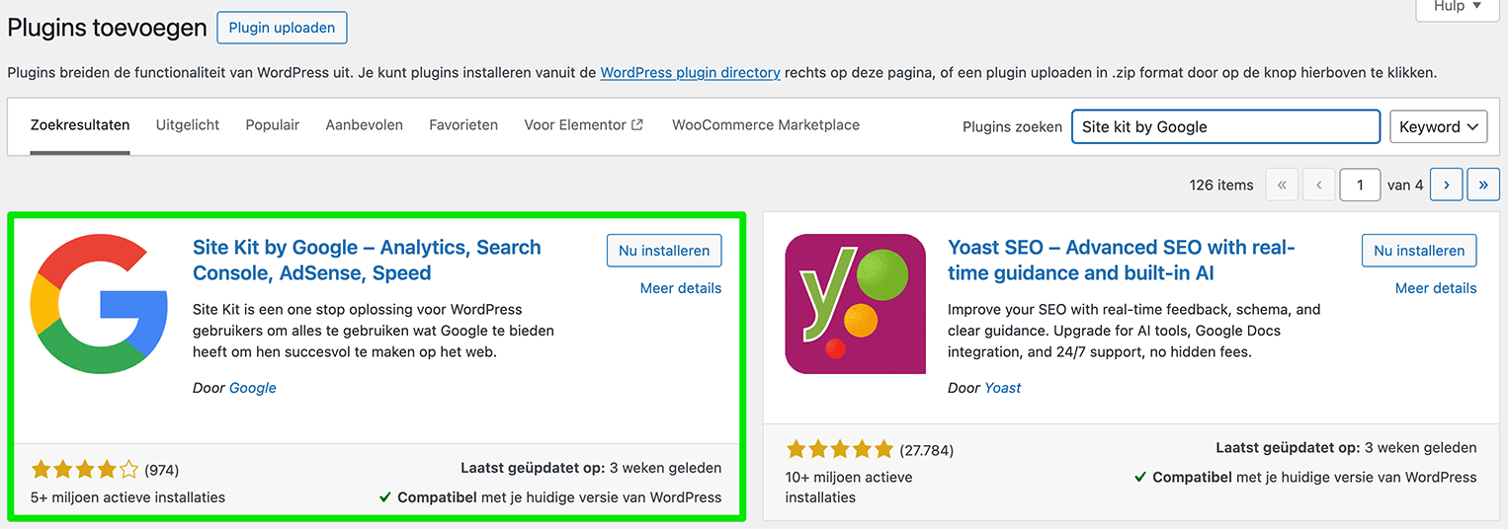Image resolution: width=1508 pixels, height=529 pixels.
Task: Click the Google logo plugin icon
Action: click(x=99, y=304)
